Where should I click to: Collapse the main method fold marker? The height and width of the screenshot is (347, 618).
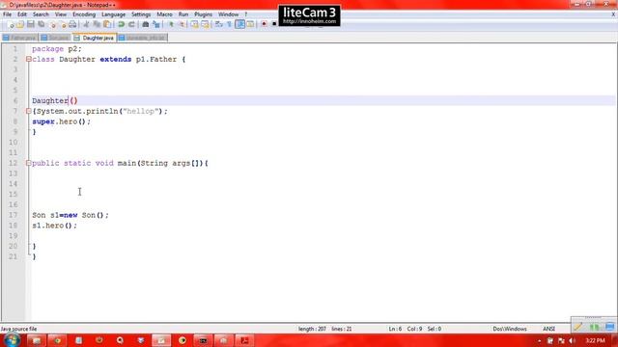click(28, 163)
